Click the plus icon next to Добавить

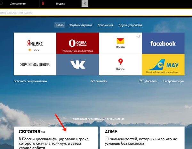pos(141,81)
